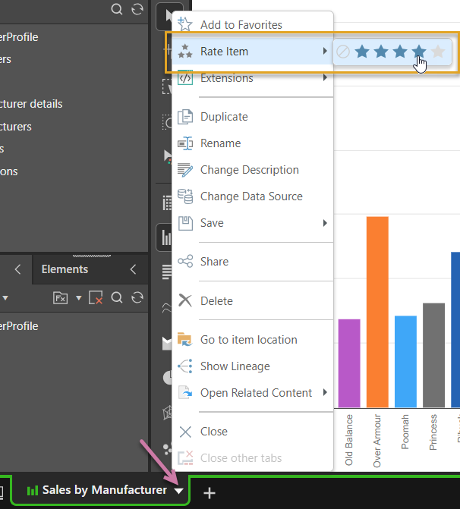The width and height of the screenshot is (460, 509).
Task: Expand the Save submenu
Action: pyautogui.click(x=325, y=223)
